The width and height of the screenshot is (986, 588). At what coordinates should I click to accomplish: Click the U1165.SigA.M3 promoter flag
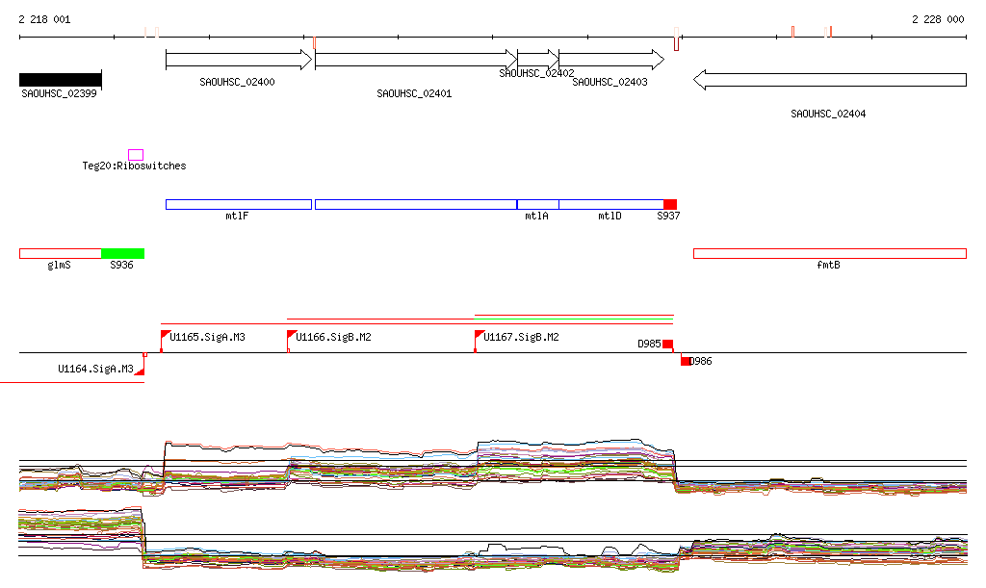(165, 340)
